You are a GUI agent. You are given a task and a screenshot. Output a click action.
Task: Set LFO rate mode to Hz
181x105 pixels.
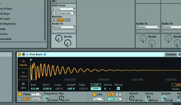point(111,94)
